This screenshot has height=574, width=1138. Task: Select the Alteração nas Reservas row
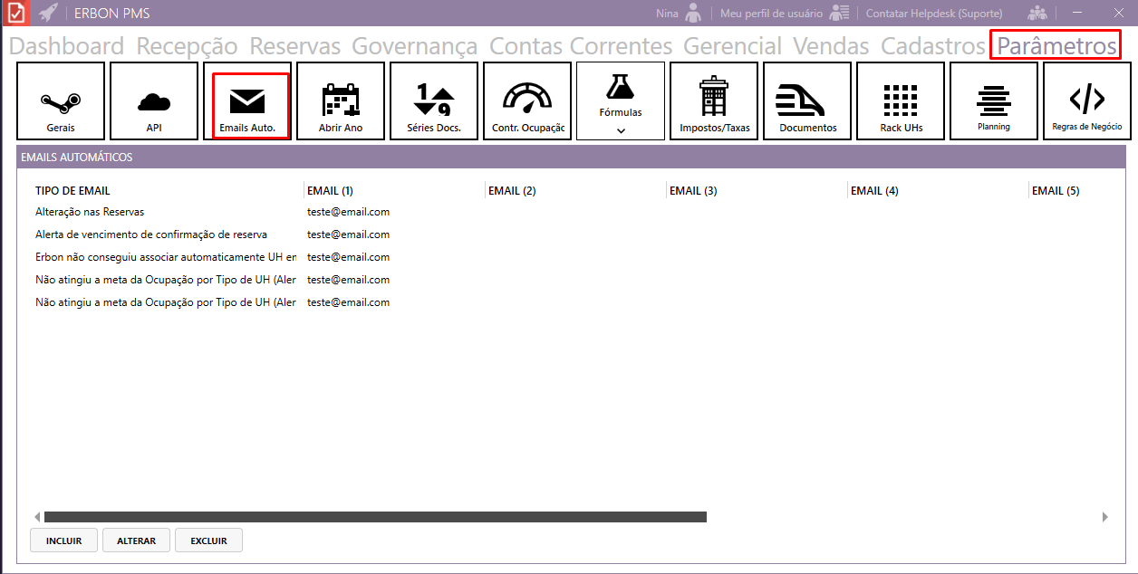pos(91,212)
